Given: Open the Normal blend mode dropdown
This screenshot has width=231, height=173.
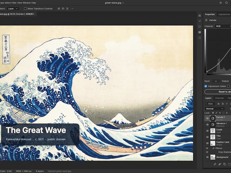Looking at the screenshot, I should tap(214, 109).
